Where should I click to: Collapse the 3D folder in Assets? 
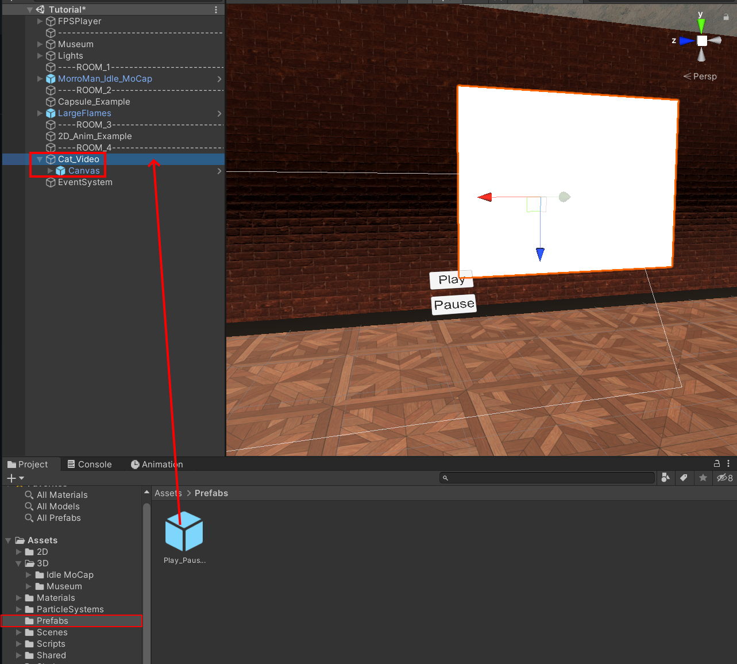tap(18, 563)
